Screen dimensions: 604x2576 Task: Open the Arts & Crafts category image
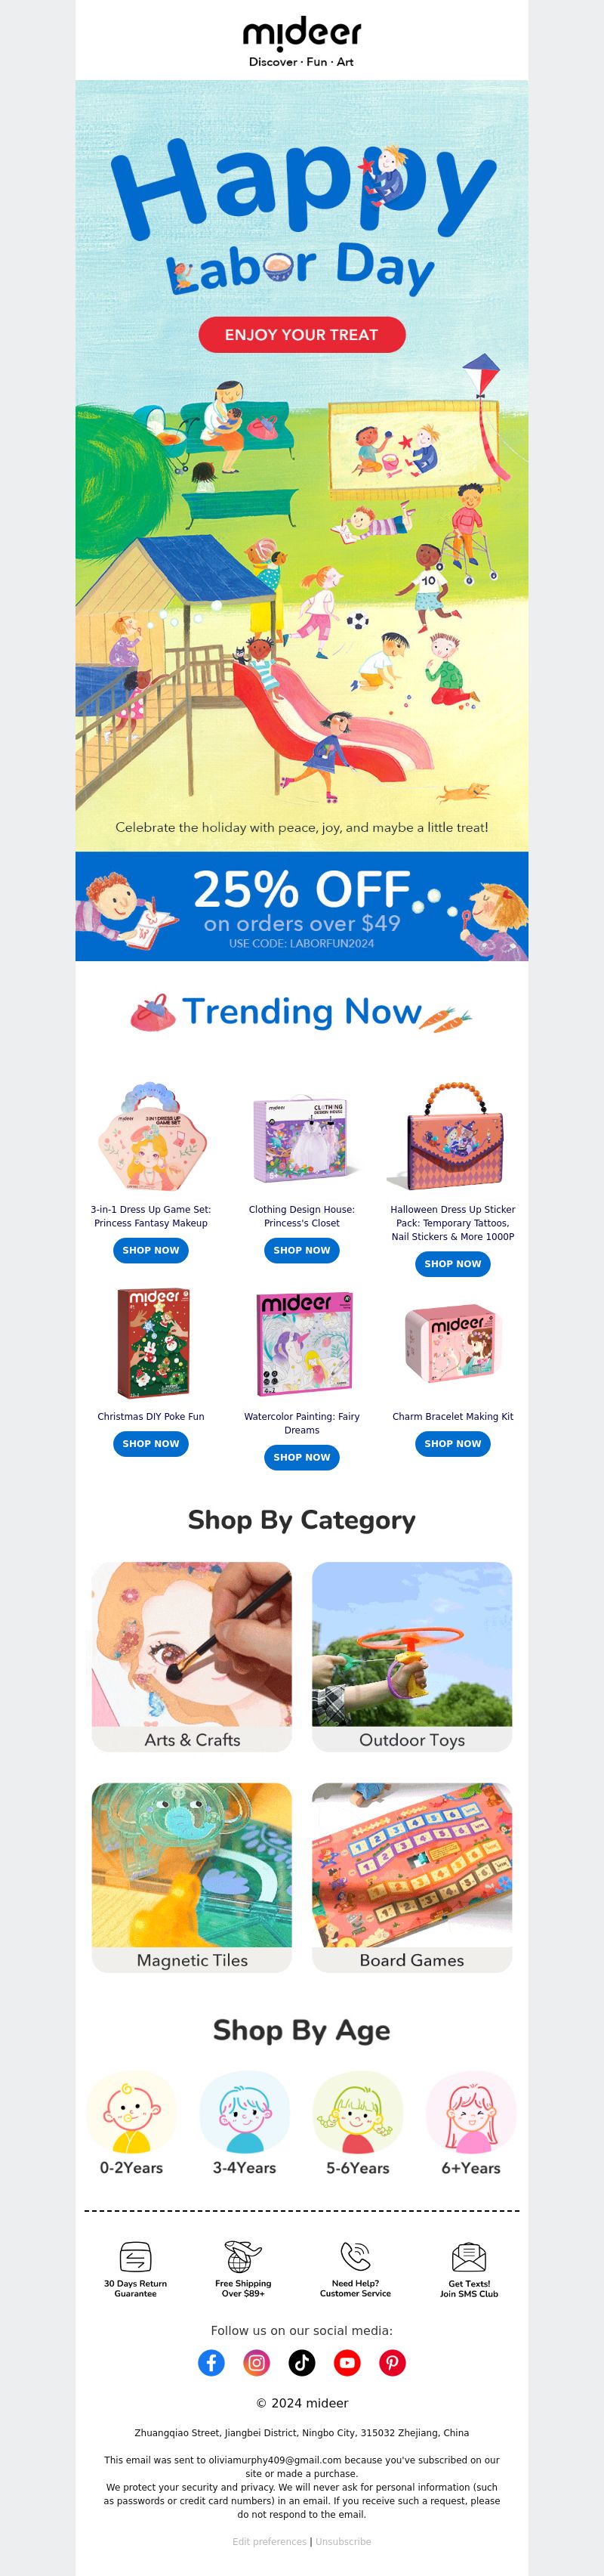pos(192,1643)
